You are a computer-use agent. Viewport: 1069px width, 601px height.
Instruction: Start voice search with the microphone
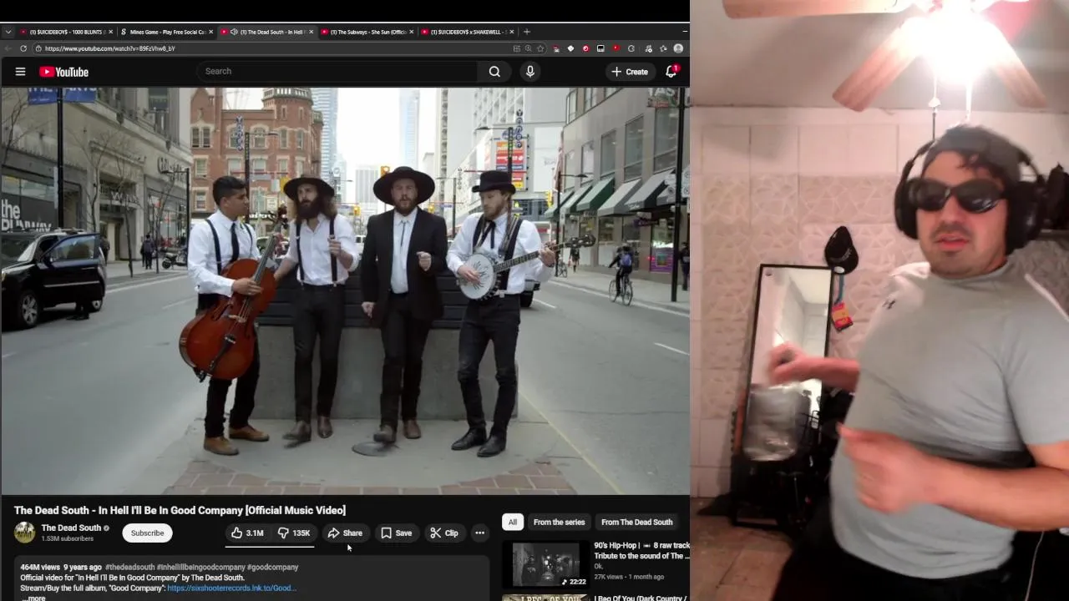[529, 72]
